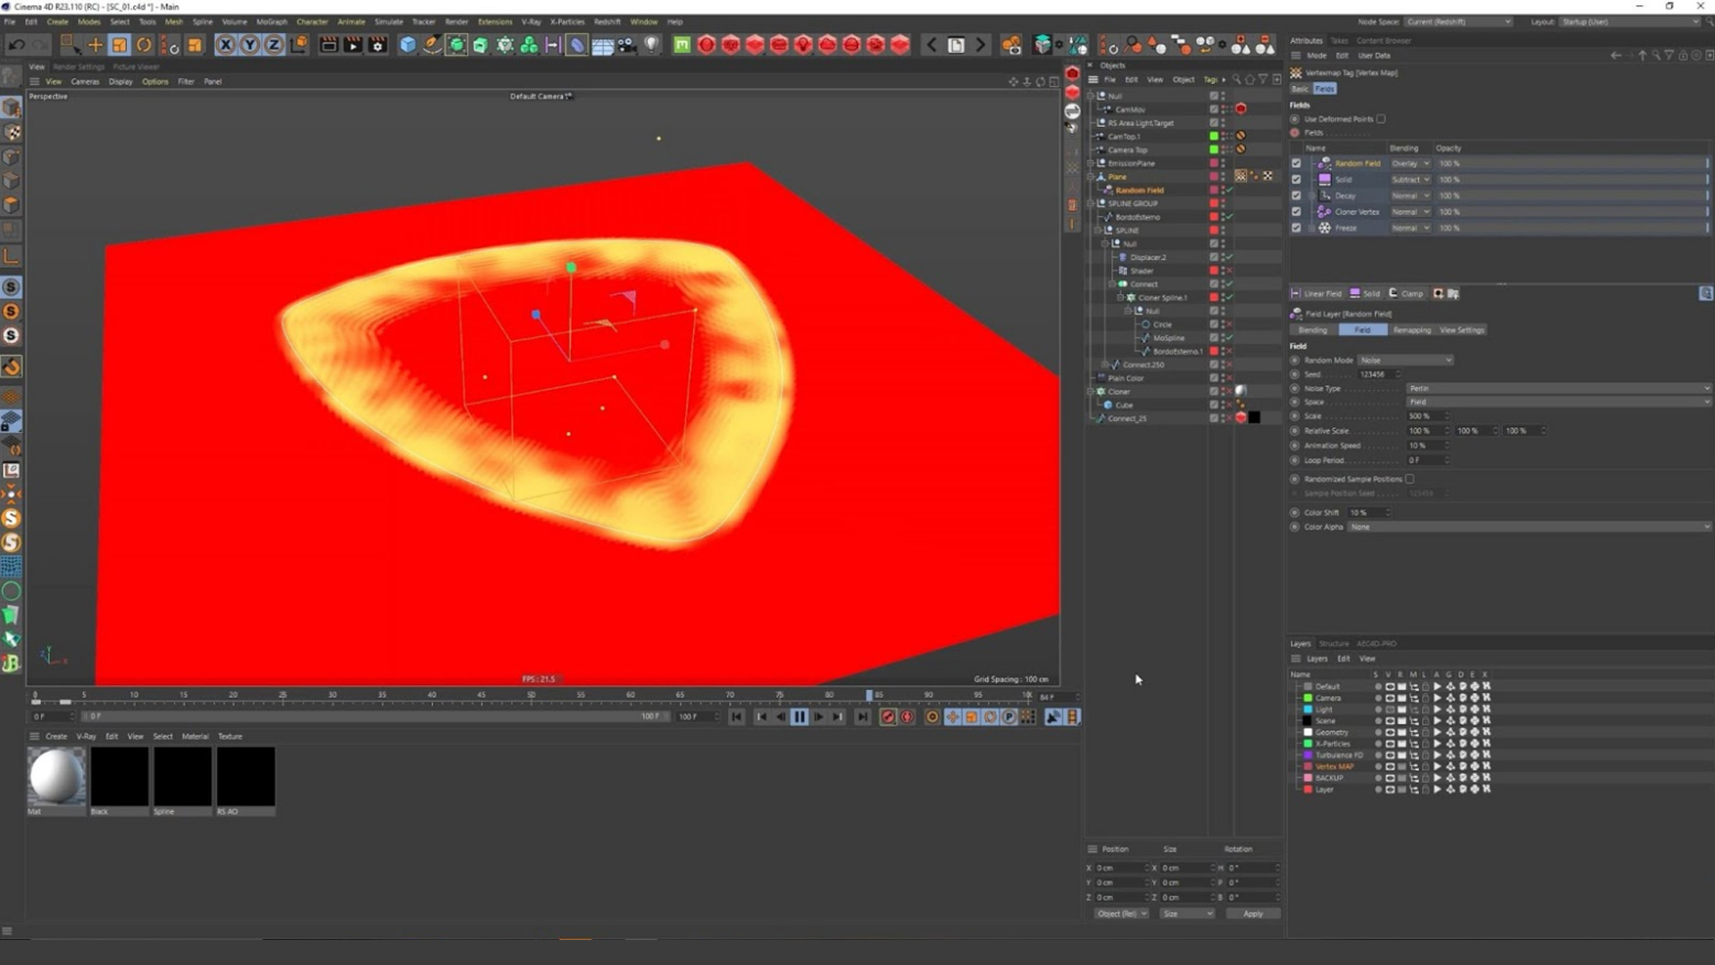Click the Light bulb object icon
The height and width of the screenshot is (965, 1715).
pos(651,45)
